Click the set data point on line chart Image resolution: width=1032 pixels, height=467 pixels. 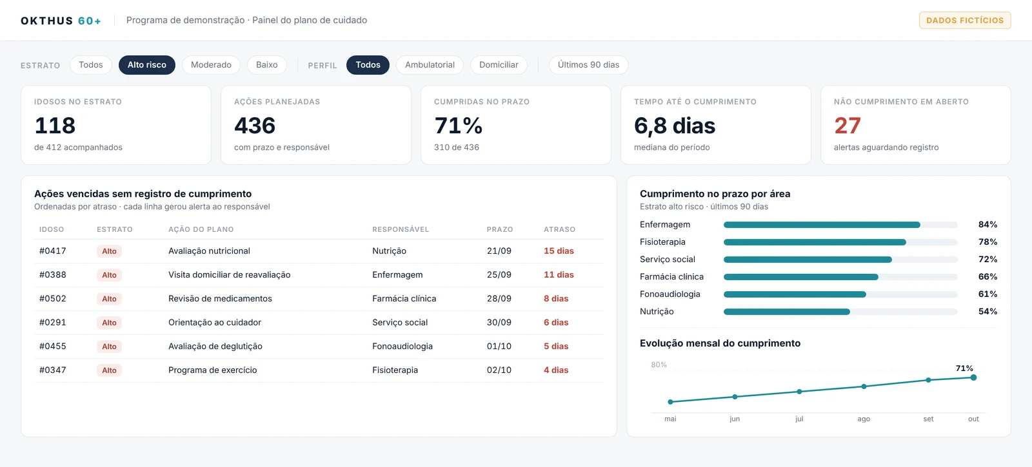point(928,380)
